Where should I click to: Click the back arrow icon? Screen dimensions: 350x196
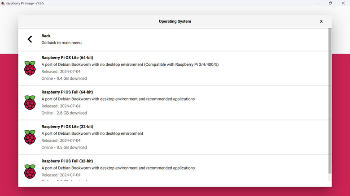coord(30,39)
